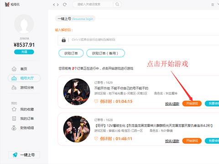Viewport: 219px width, 164px height.
Task: Click the 获取订单（备用）button
Action: pos(105,53)
